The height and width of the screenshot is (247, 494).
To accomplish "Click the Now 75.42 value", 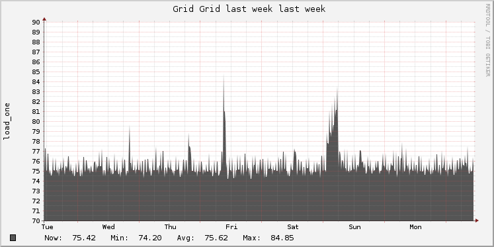I will tap(84, 238).
